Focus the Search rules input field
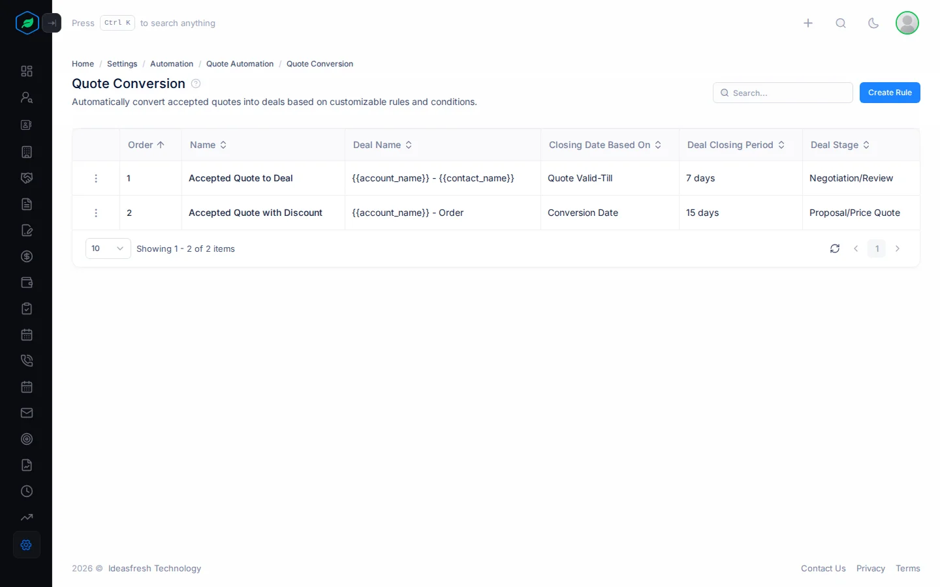Image resolution: width=940 pixels, height=587 pixels. coord(783,93)
